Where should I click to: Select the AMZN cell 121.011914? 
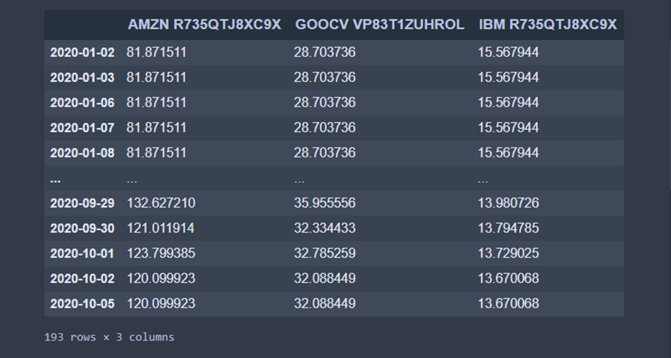tap(160, 228)
